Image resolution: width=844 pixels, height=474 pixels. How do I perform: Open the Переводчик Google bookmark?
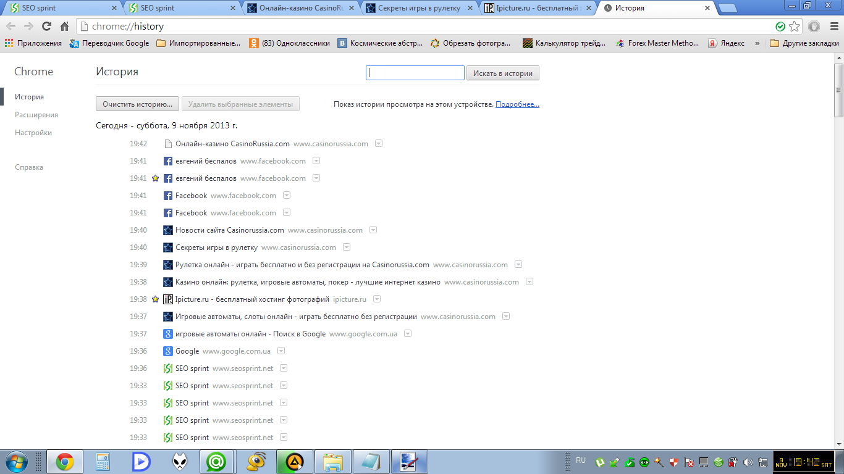(x=109, y=43)
